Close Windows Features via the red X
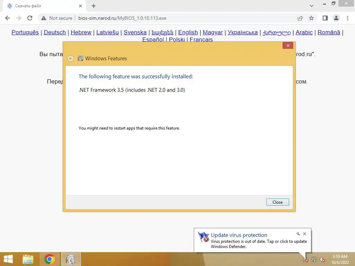Viewport: 355px width, 266px height. (288, 45)
